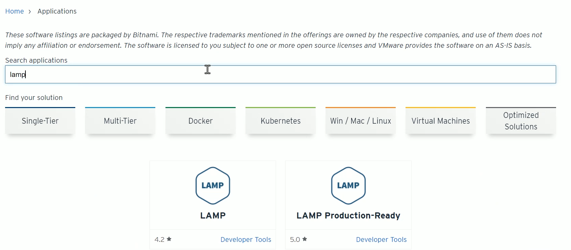Click the star next to 4.2 rating
571x250 pixels.
point(169,239)
